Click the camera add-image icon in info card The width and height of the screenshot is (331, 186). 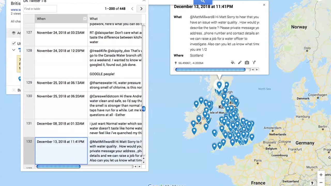(x=247, y=63)
